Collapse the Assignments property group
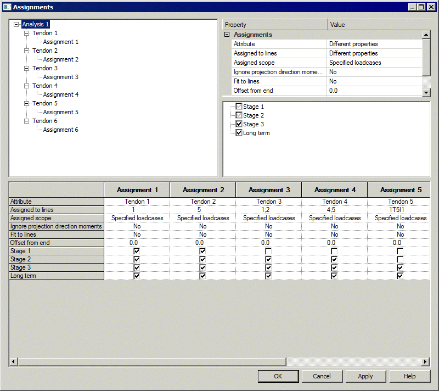This screenshot has width=439, height=391. (x=227, y=35)
